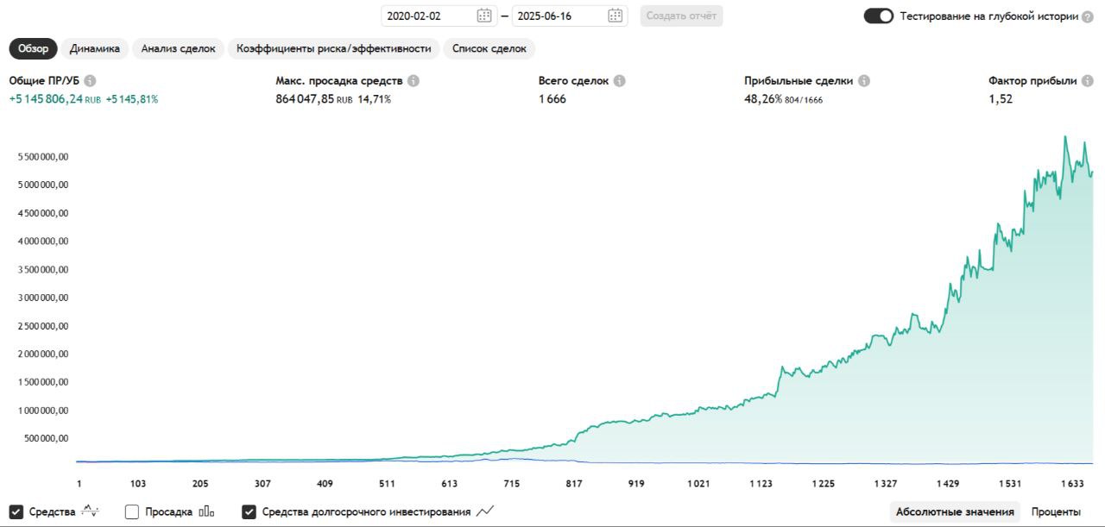Open calendar icon for start date 2020-02-02
The height and width of the screenshot is (527, 1105).
(484, 16)
